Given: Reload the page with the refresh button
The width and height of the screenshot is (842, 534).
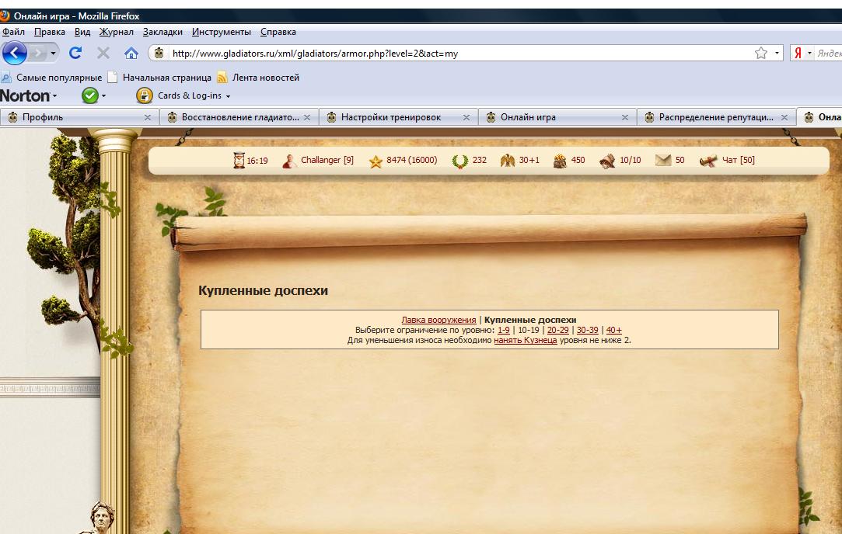Looking at the screenshot, I should pyautogui.click(x=75, y=53).
